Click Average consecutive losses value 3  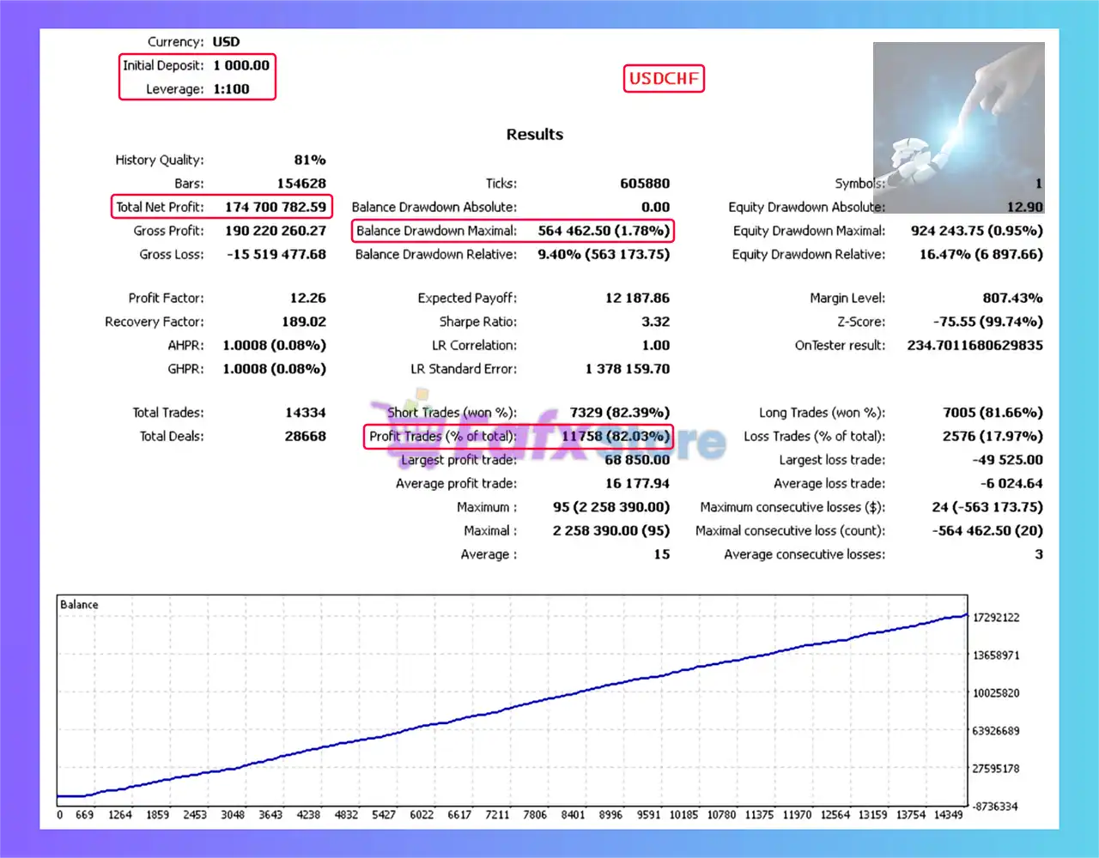pyautogui.click(x=1039, y=554)
